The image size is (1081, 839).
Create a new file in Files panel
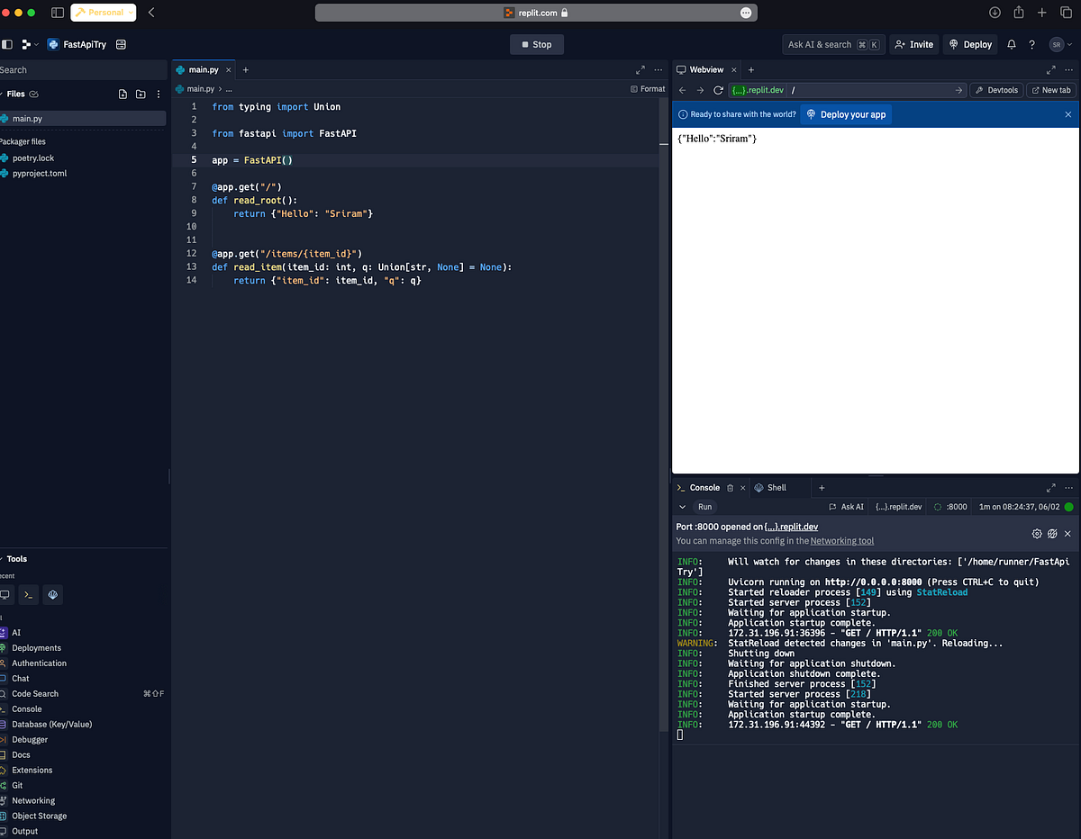(x=123, y=94)
